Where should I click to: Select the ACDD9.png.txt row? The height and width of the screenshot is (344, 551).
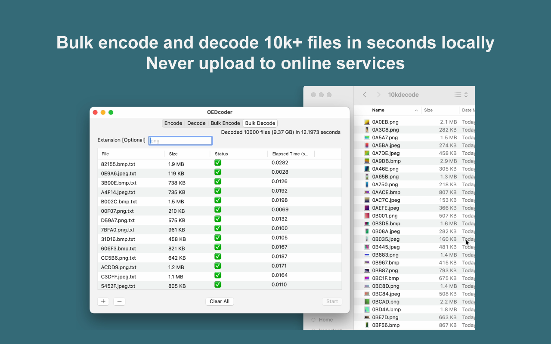pos(220,267)
